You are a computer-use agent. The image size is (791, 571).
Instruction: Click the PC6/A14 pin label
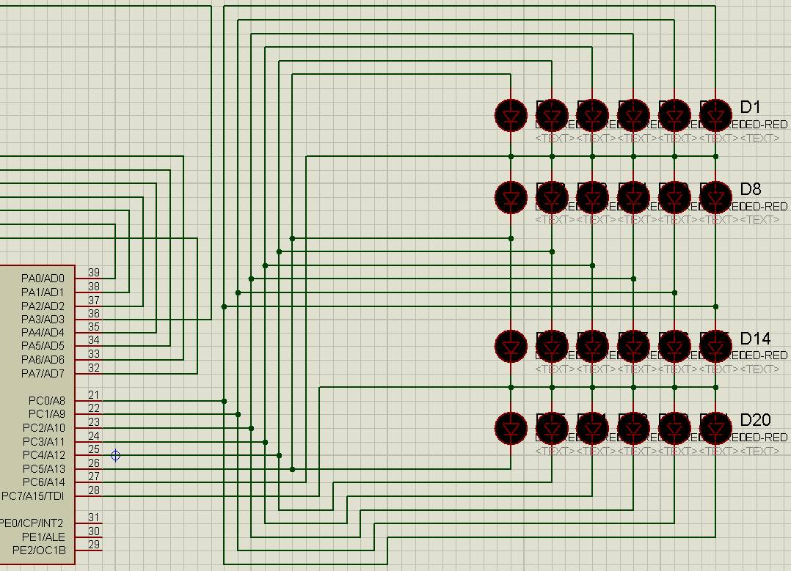coord(44,482)
